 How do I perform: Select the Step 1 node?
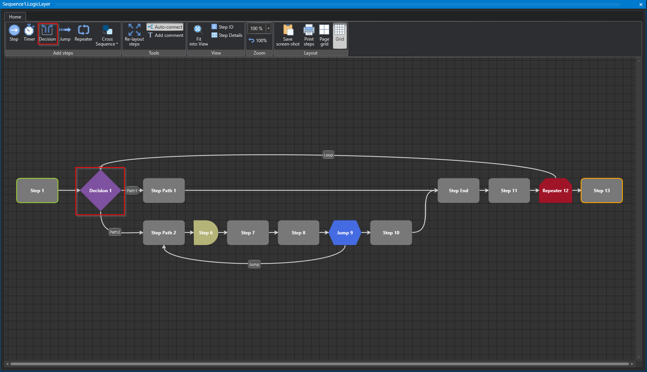click(37, 191)
